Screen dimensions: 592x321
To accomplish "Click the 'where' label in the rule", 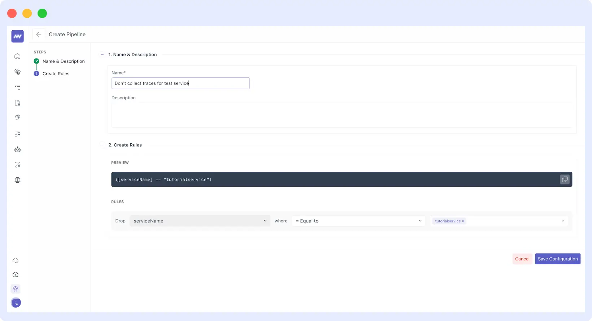I will tap(281, 221).
